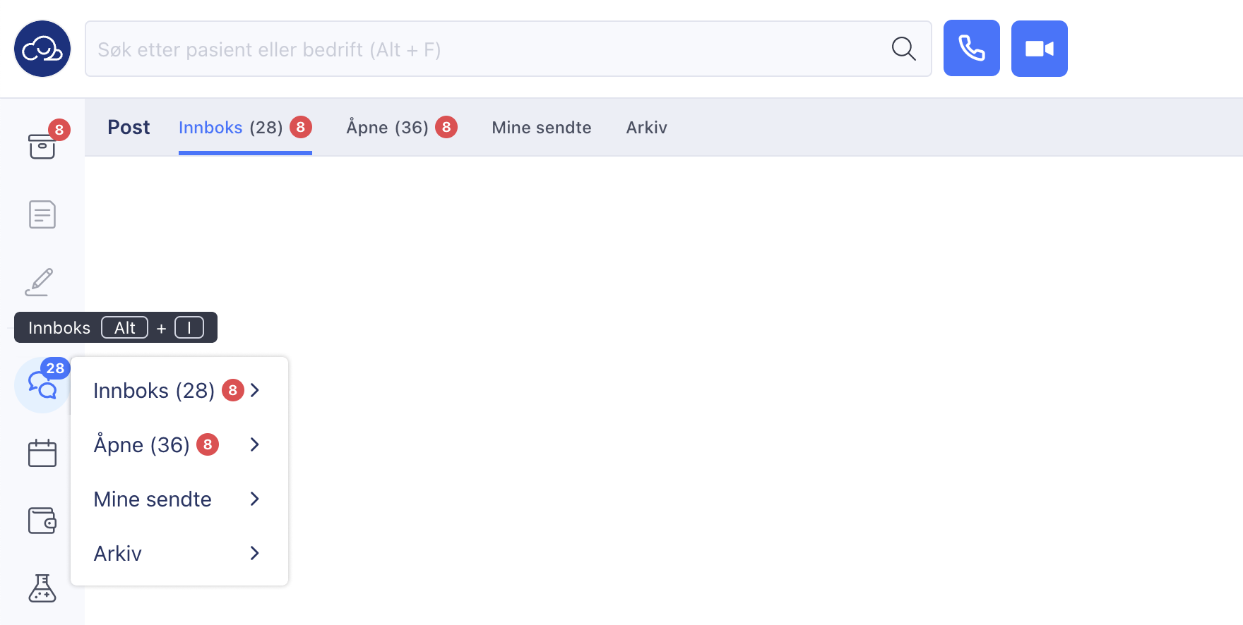This screenshot has width=1243, height=625.
Task: Click the magnifier search icon
Action: tap(903, 49)
